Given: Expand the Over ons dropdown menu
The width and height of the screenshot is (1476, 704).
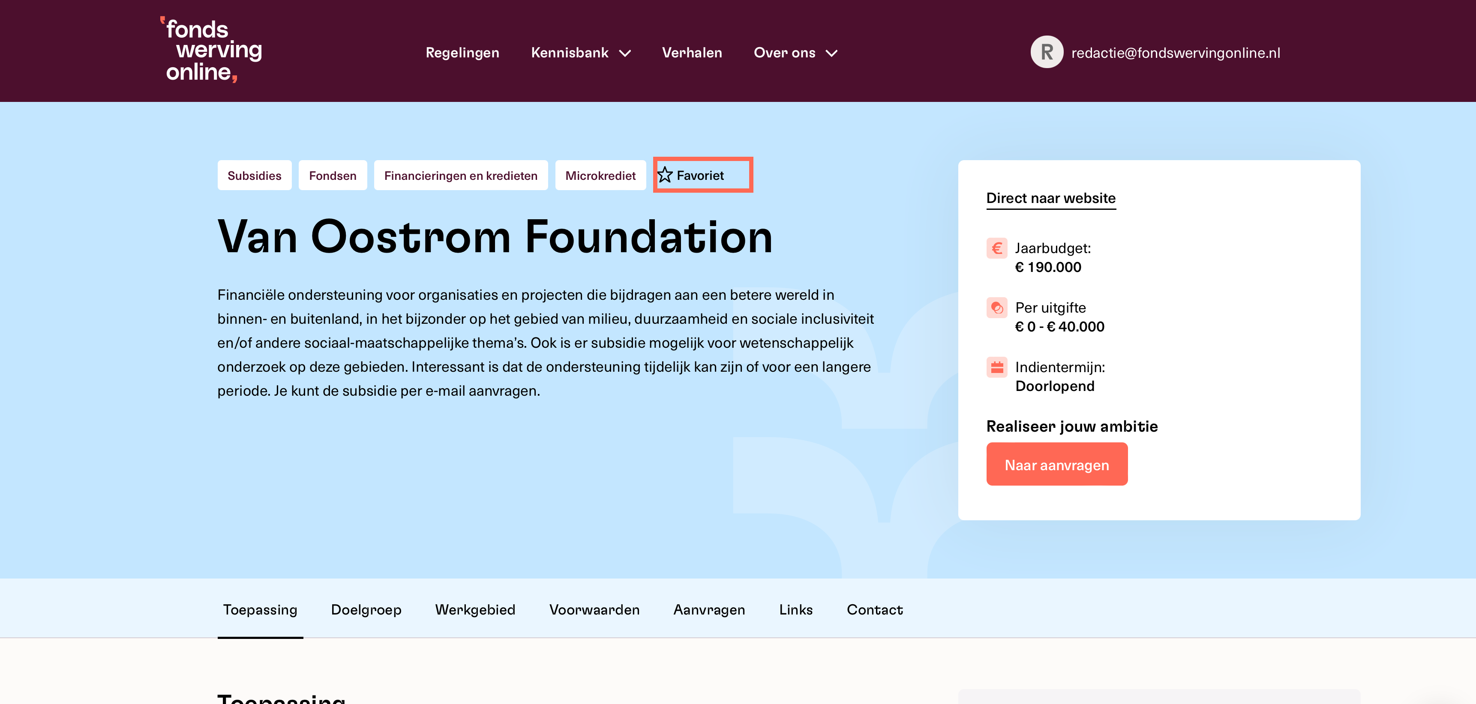Looking at the screenshot, I should 795,53.
